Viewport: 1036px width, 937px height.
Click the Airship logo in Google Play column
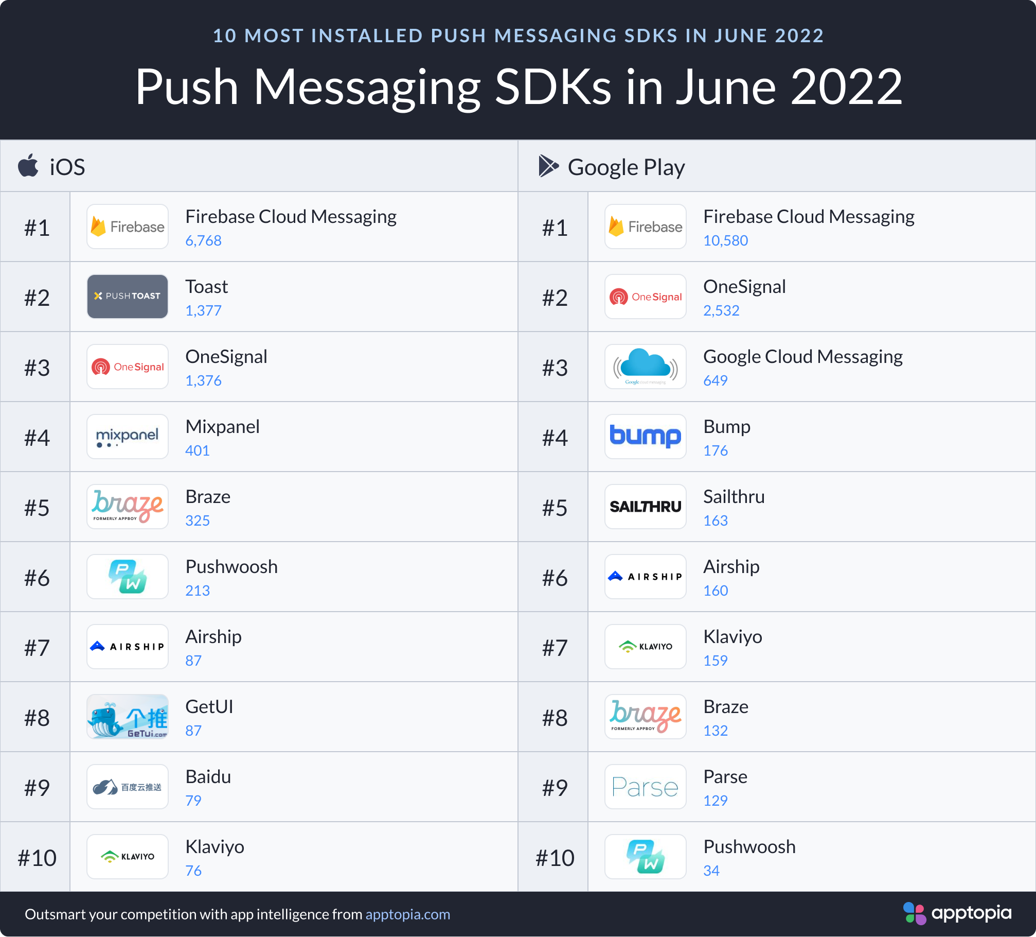pyautogui.click(x=645, y=577)
